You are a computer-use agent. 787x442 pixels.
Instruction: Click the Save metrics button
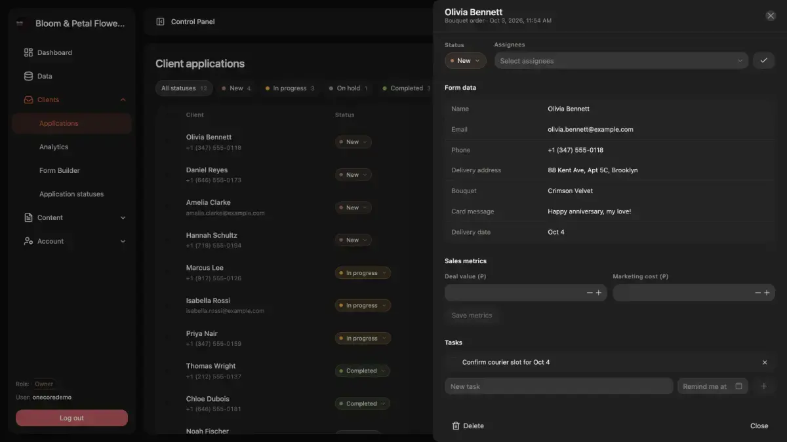pyautogui.click(x=472, y=316)
